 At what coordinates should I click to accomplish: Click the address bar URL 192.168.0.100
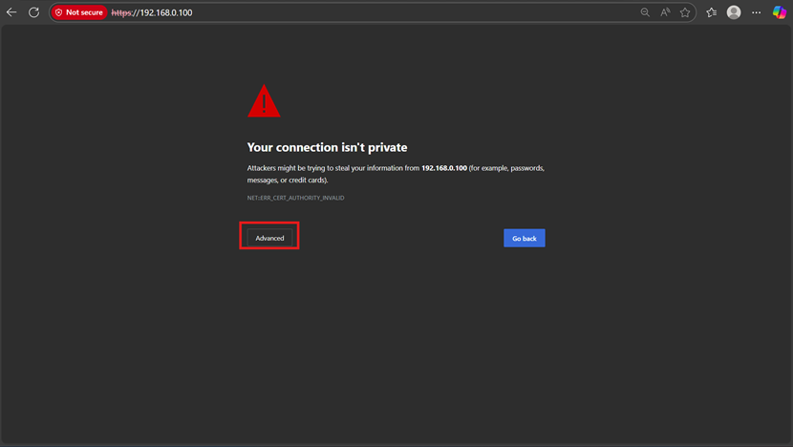166,12
